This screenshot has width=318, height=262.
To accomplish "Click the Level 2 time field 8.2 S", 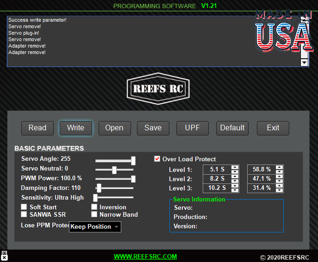I will 217,179.
